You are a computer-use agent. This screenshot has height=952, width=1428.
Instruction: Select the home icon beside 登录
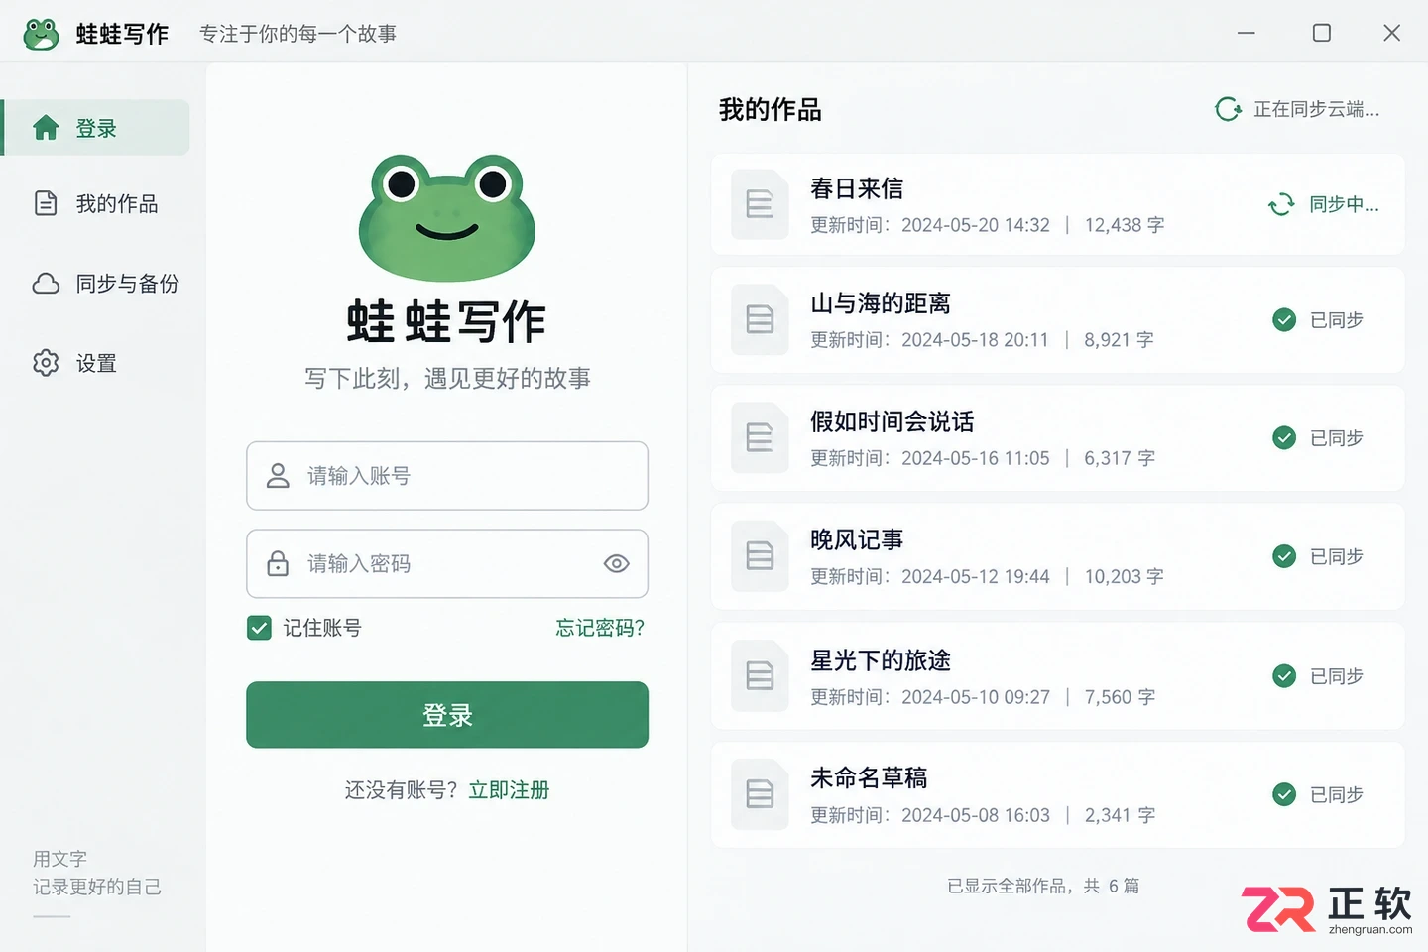[x=46, y=128]
